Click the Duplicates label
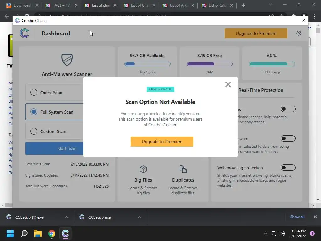The width and height of the screenshot is (321, 241). pos(183,180)
